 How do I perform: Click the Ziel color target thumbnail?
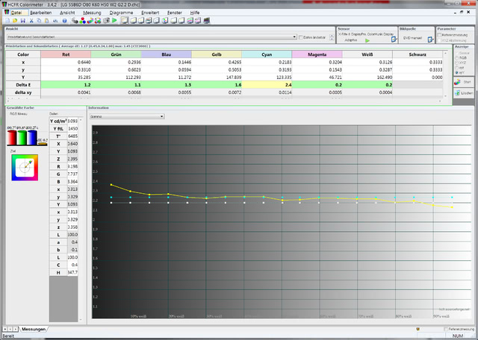[25, 168]
